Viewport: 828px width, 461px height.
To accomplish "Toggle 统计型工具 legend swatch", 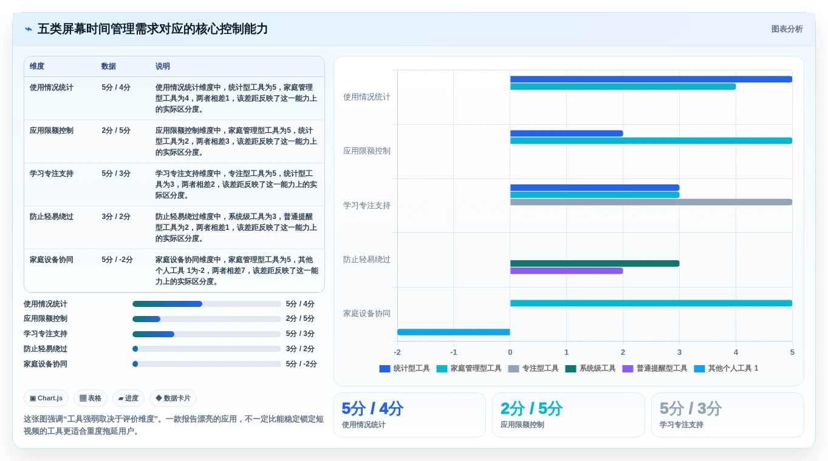I will pyautogui.click(x=385, y=369).
